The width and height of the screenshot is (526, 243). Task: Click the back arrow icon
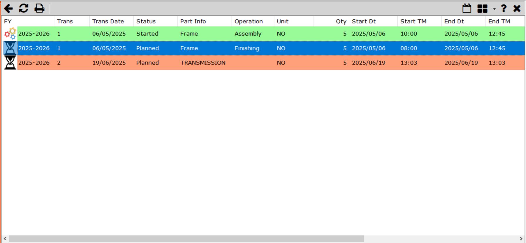[9, 9]
